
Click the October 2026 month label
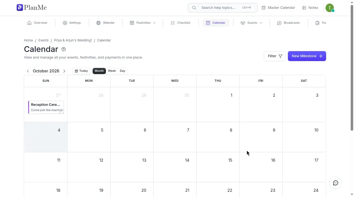click(46, 71)
